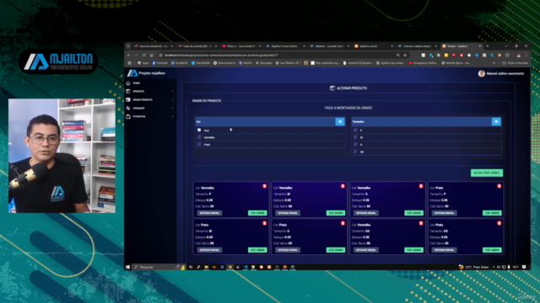Click the Facebook bookmark
The width and height of the screenshot is (540, 303).
[160, 63]
